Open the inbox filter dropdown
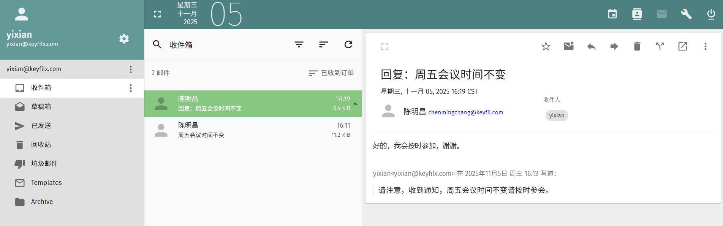The height and width of the screenshot is (226, 723). [299, 44]
